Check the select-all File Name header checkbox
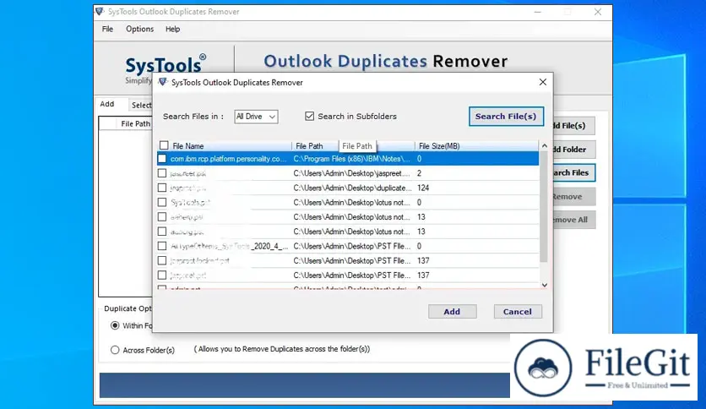 [164, 145]
